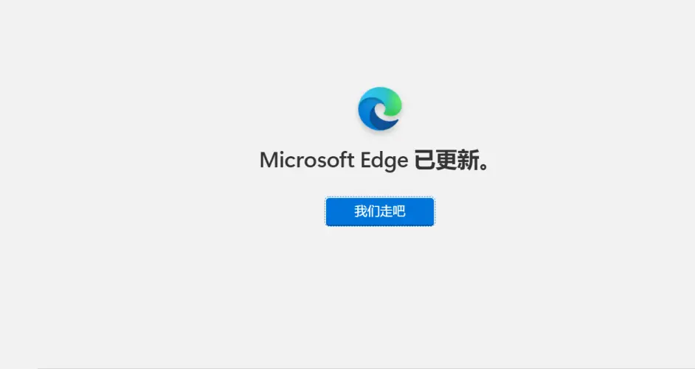Click the 我们走吧 button

380,211
